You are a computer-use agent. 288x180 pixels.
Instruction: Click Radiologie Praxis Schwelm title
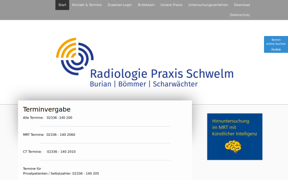click(162, 74)
